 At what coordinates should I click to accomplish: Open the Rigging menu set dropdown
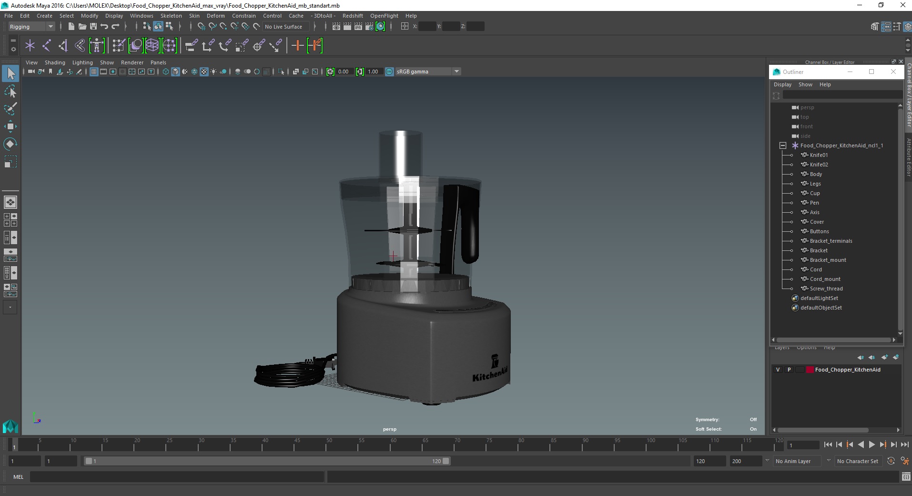click(x=31, y=27)
